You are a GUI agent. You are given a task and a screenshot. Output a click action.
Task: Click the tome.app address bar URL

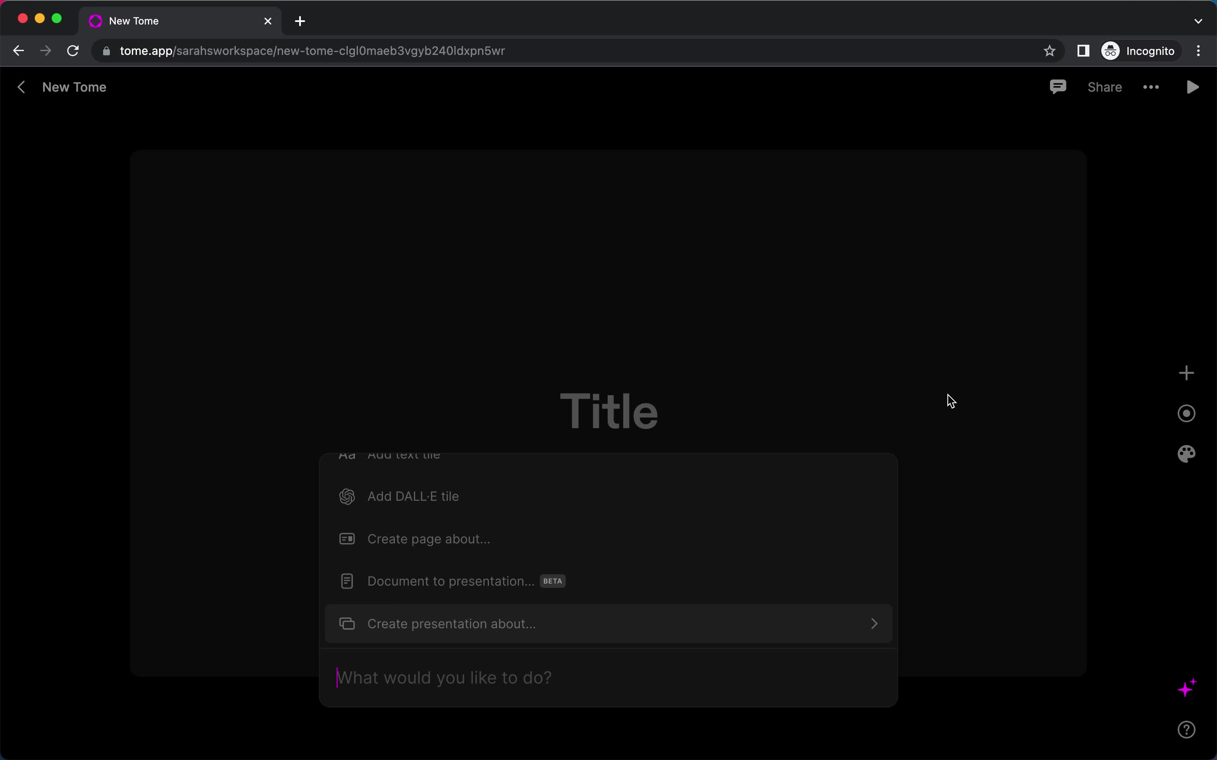click(312, 51)
